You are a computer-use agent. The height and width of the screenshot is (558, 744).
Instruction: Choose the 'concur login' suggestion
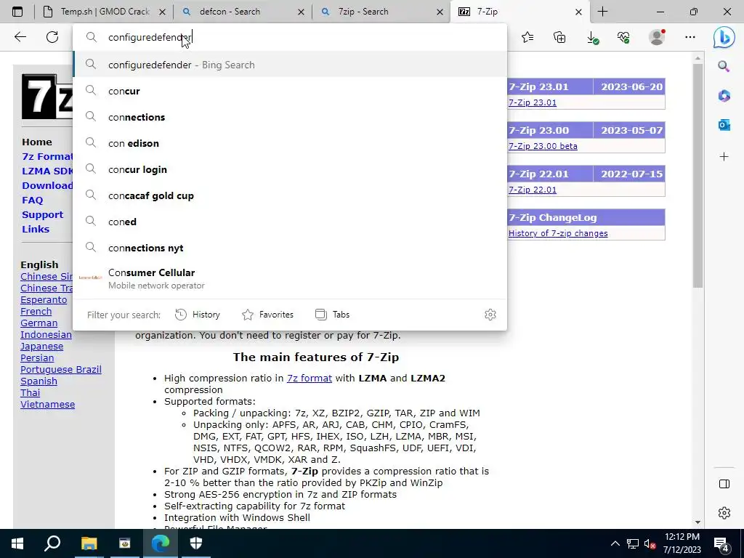[x=290, y=169]
